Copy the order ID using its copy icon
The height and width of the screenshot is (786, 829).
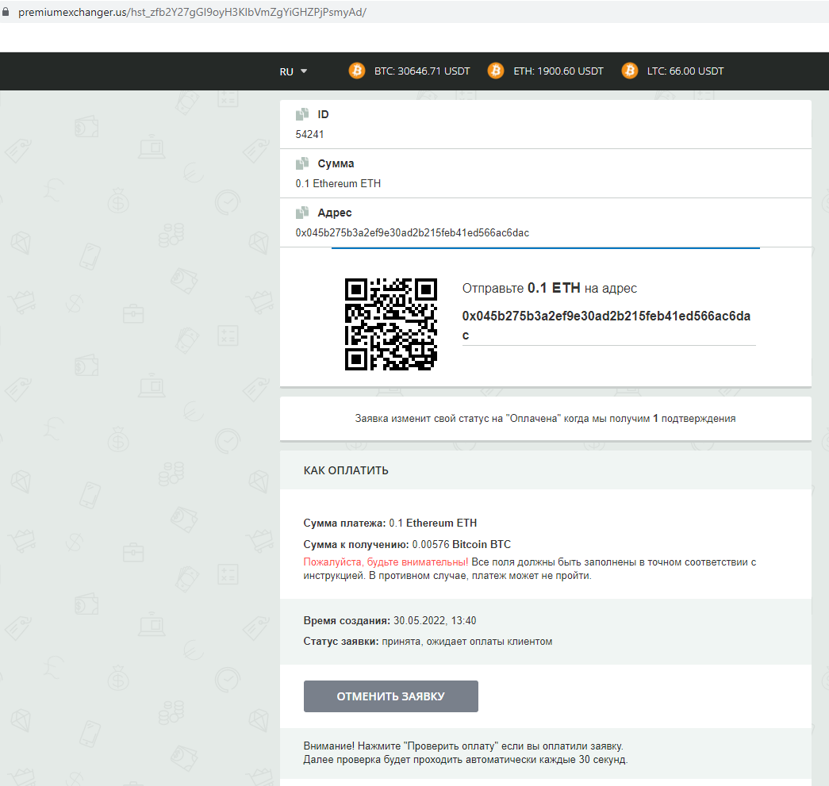302,114
